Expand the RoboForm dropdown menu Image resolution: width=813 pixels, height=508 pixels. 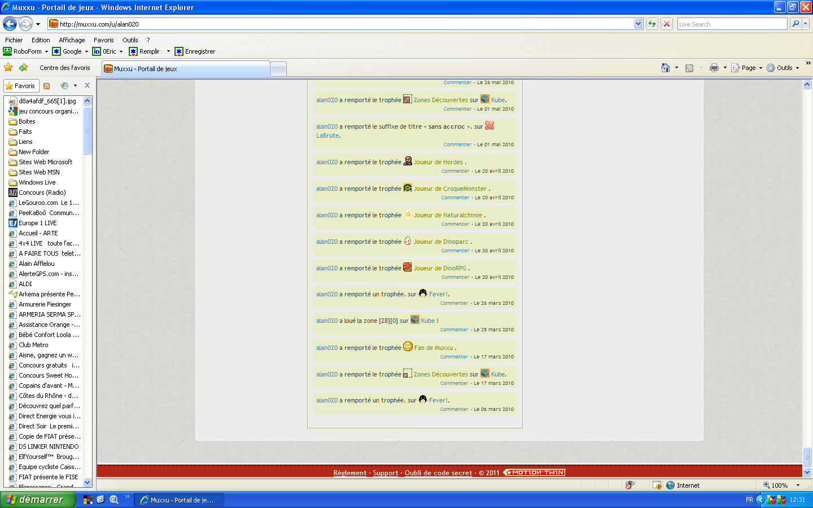(46, 51)
